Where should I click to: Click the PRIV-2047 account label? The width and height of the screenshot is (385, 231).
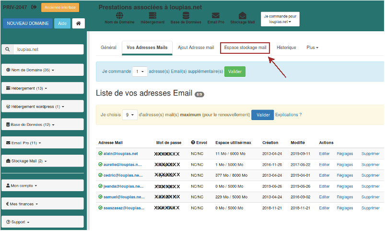click(15, 7)
